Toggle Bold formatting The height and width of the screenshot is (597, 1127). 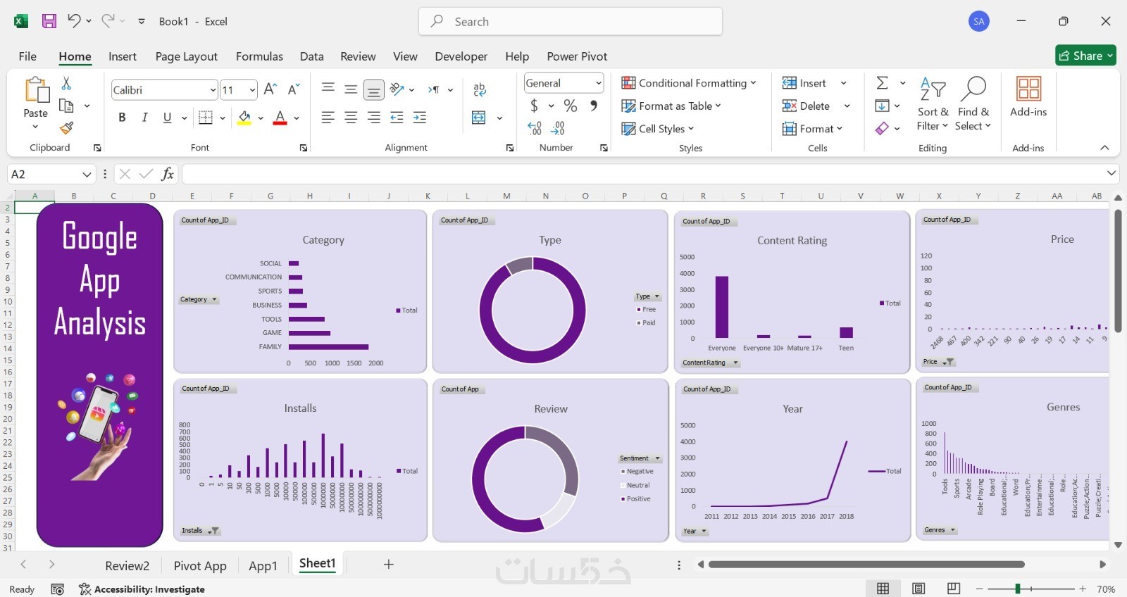(x=122, y=118)
